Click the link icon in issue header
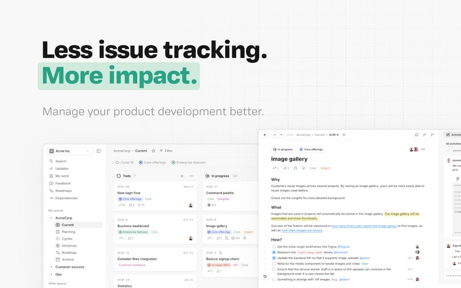 [424, 135]
